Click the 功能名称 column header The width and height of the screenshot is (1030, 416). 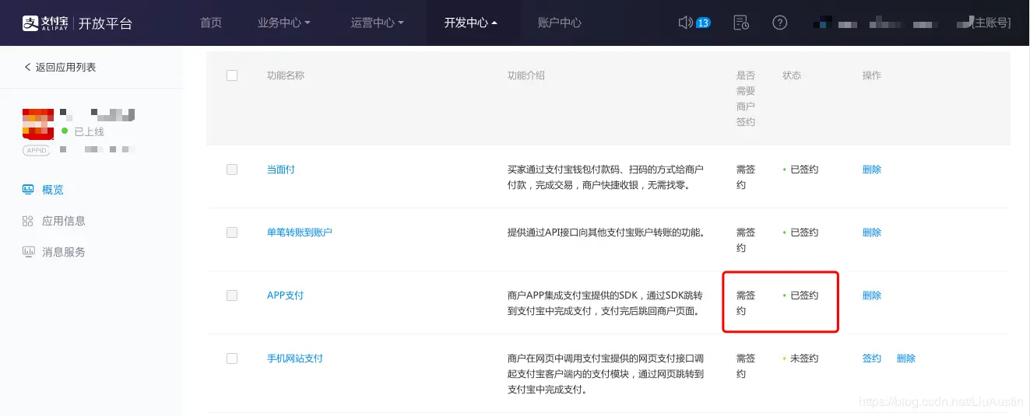(286, 75)
